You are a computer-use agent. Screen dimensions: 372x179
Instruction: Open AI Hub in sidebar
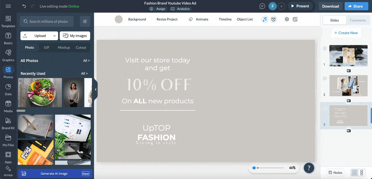coord(8,171)
